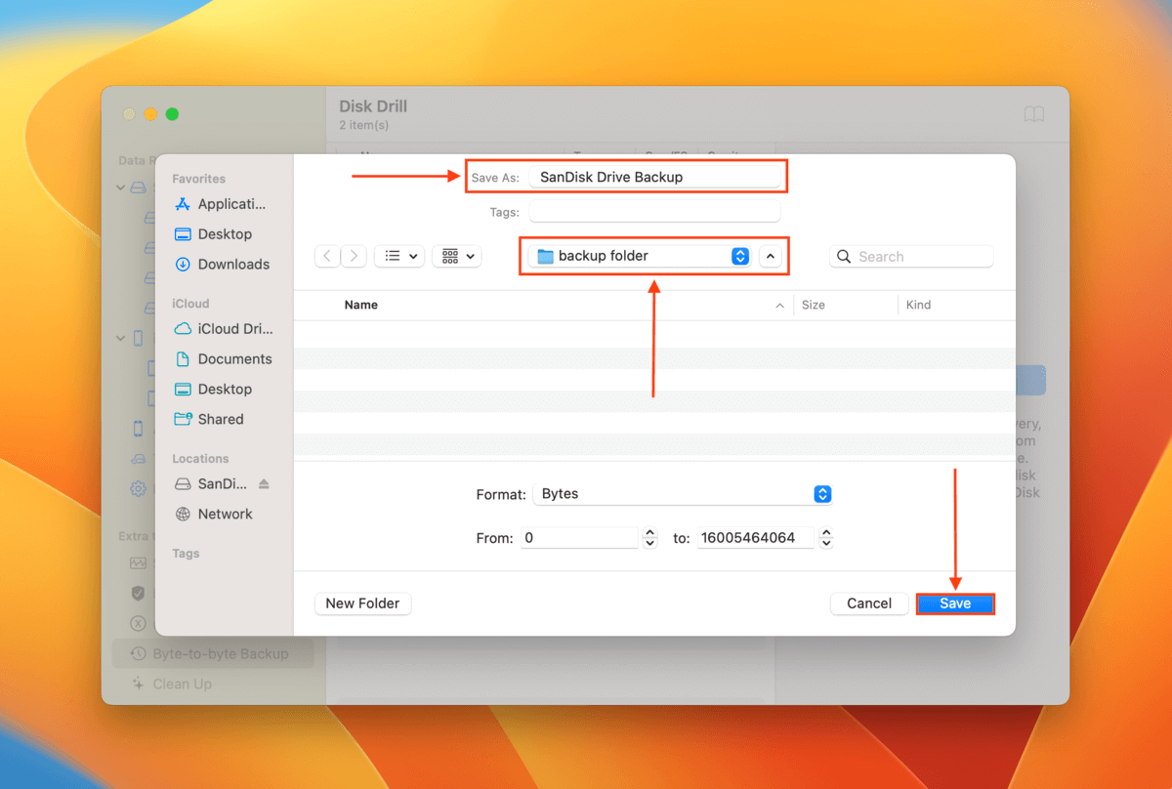1172x789 pixels.
Task: Click Shared folder icon in sidebar
Action: tap(183, 419)
